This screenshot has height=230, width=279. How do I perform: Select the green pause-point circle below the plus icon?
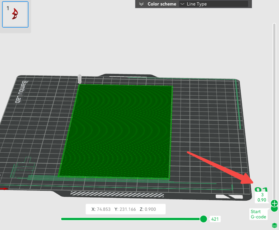tap(274, 209)
